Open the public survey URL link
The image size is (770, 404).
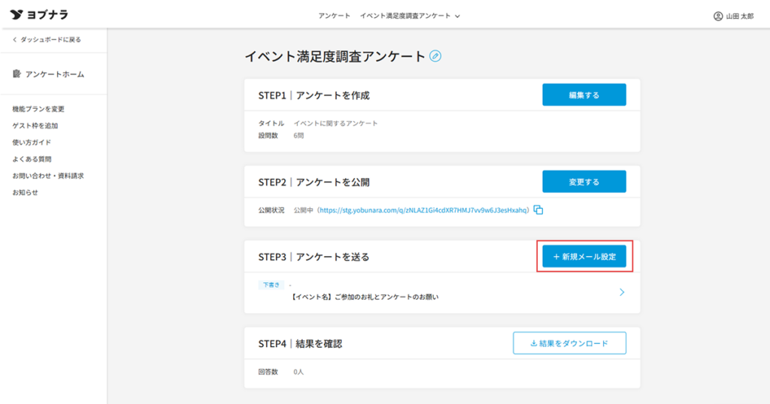coord(423,210)
